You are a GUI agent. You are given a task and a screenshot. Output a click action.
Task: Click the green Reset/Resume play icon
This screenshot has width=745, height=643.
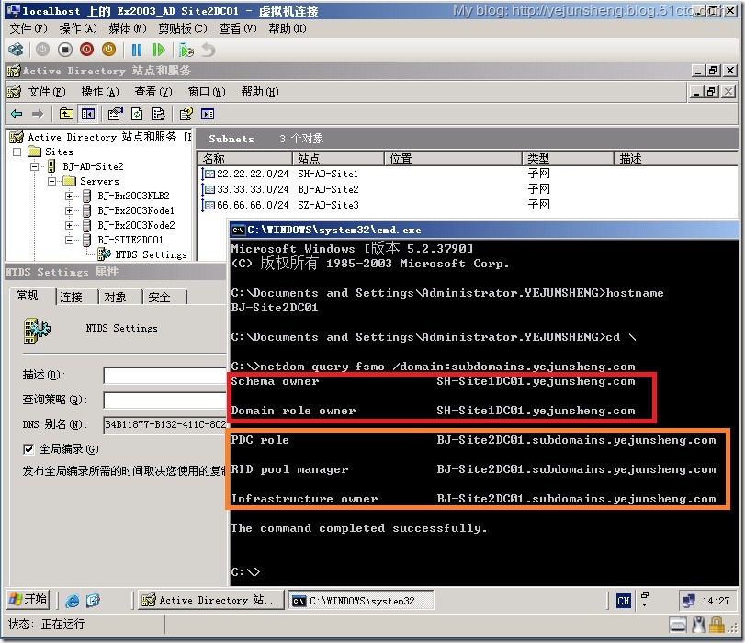click(159, 50)
